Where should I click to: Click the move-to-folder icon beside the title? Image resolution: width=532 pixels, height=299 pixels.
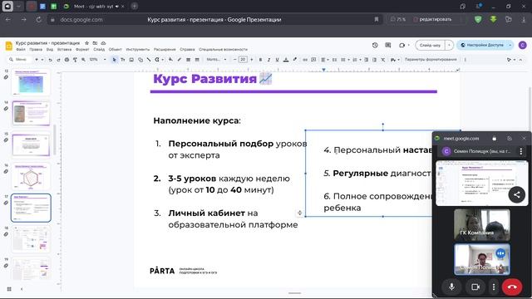(x=95, y=43)
